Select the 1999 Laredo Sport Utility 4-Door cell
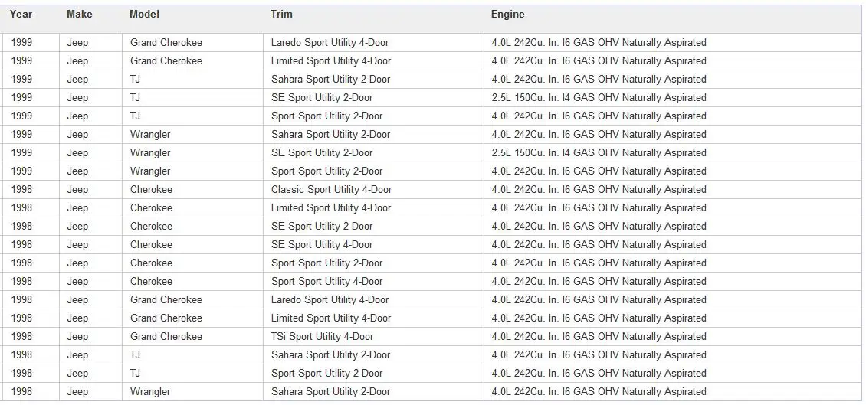 (x=330, y=43)
